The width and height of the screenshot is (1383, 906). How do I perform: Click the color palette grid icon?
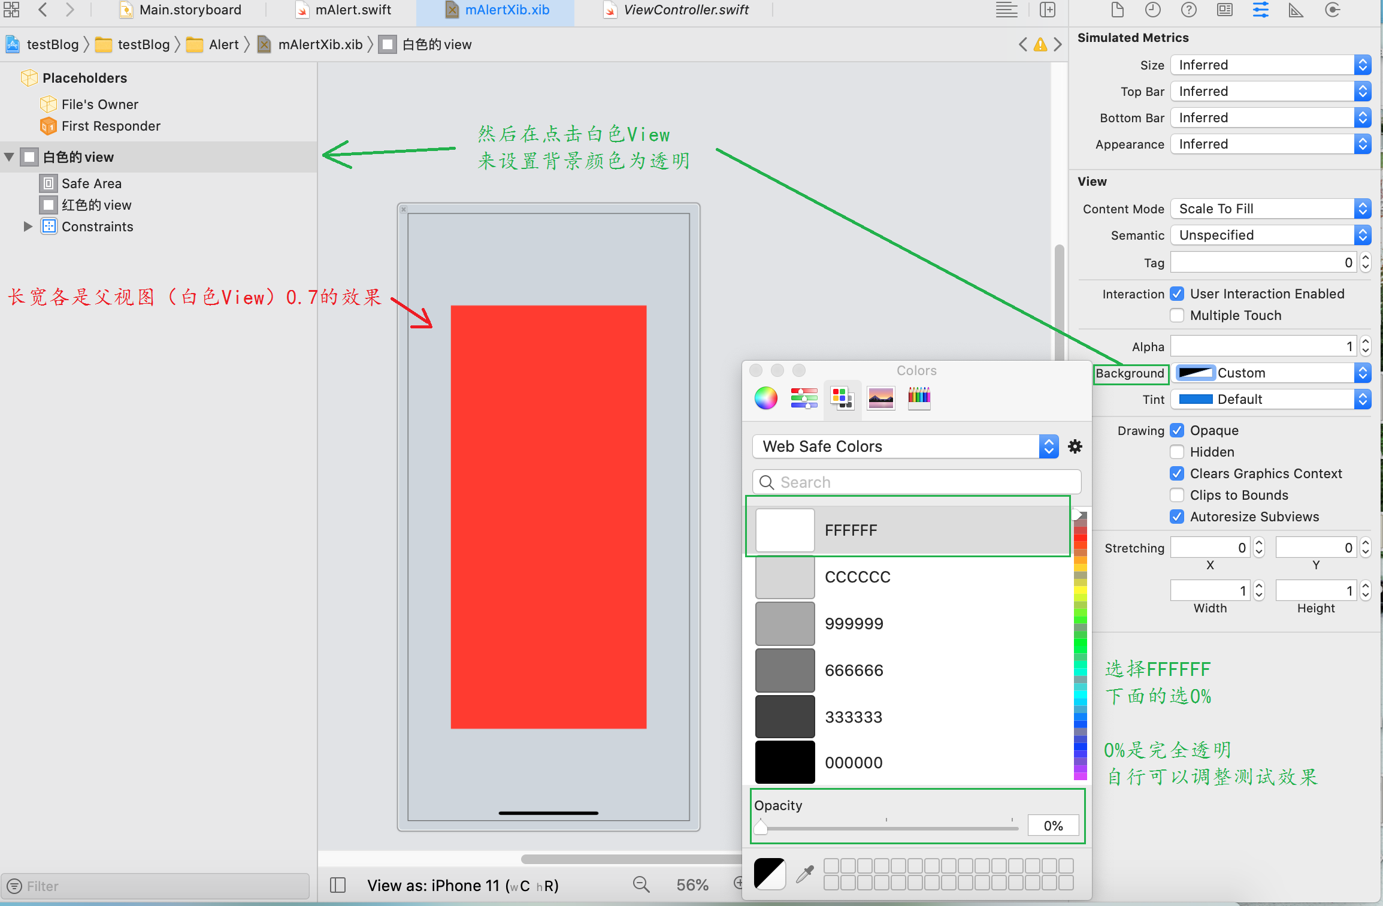point(842,398)
